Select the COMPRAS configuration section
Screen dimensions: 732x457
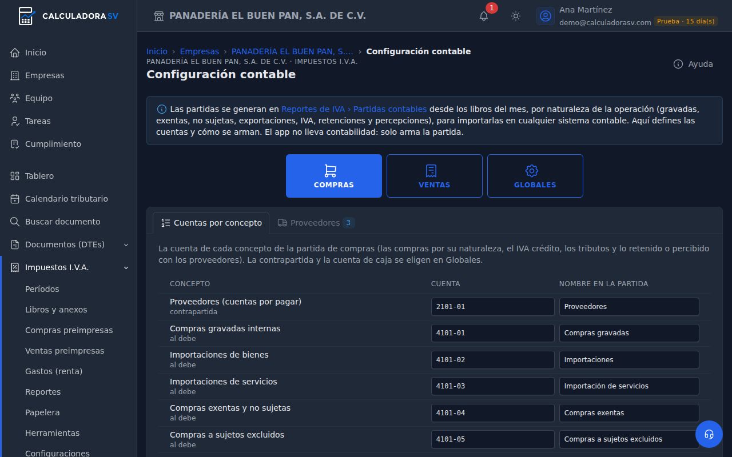click(x=334, y=176)
